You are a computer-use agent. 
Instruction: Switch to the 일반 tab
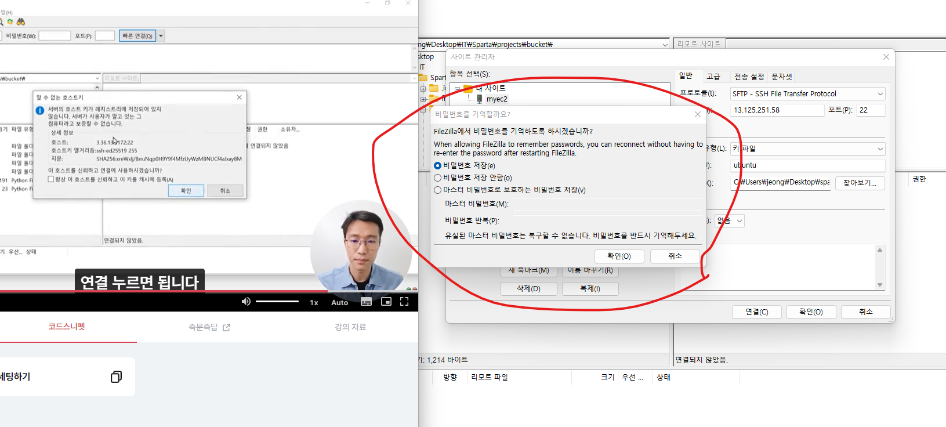pyautogui.click(x=686, y=76)
